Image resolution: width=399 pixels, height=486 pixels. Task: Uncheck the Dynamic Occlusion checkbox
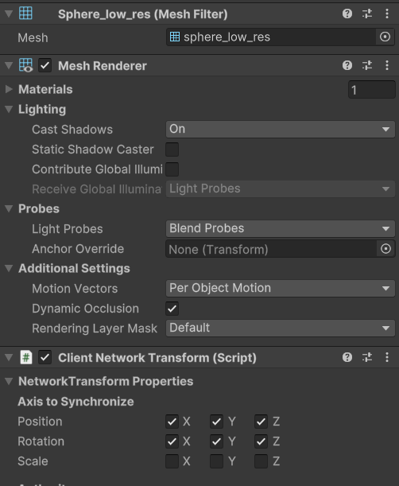172,309
